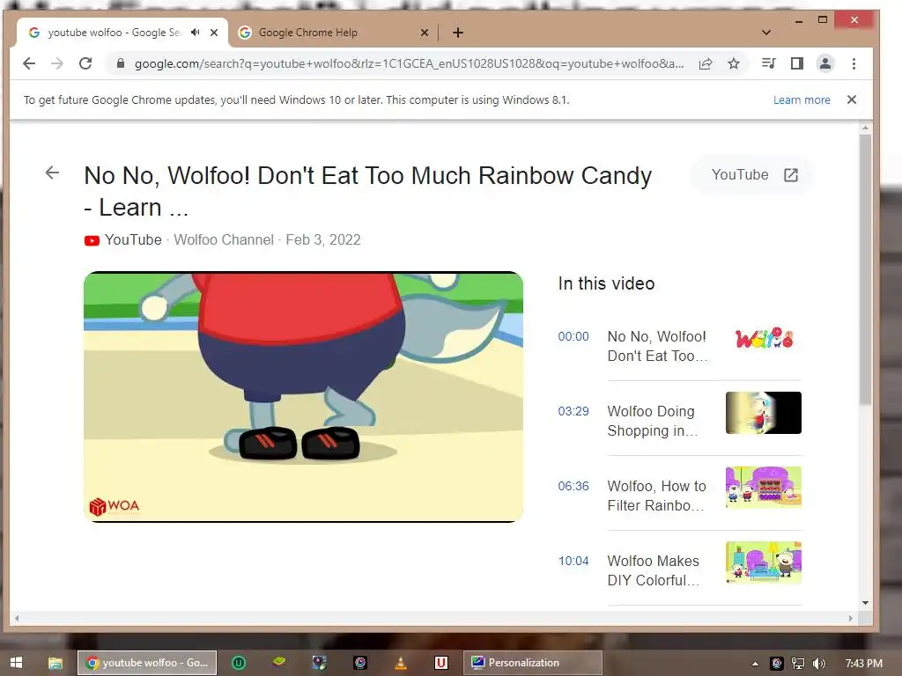Open the media control icon in the toolbar

tap(768, 63)
